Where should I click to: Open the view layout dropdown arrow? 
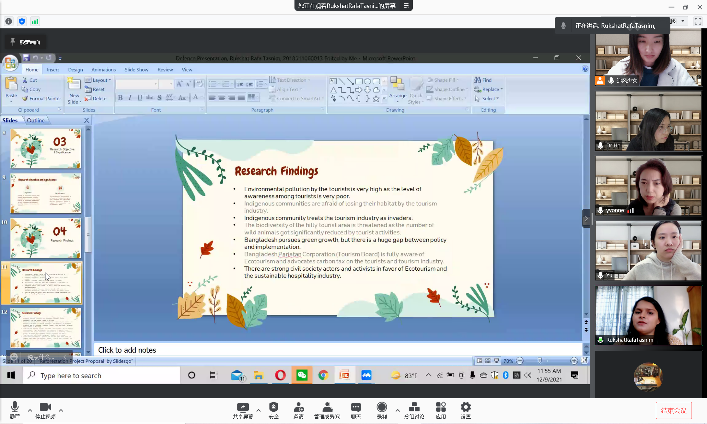tap(683, 21)
